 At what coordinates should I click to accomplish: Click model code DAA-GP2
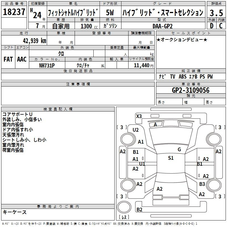coord(163,26)
